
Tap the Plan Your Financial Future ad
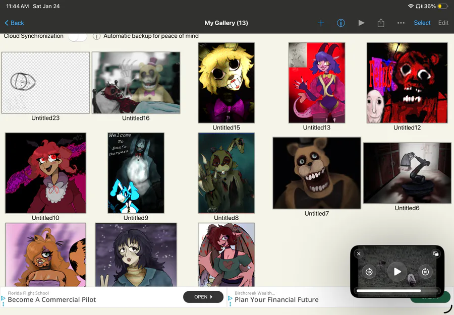click(276, 300)
